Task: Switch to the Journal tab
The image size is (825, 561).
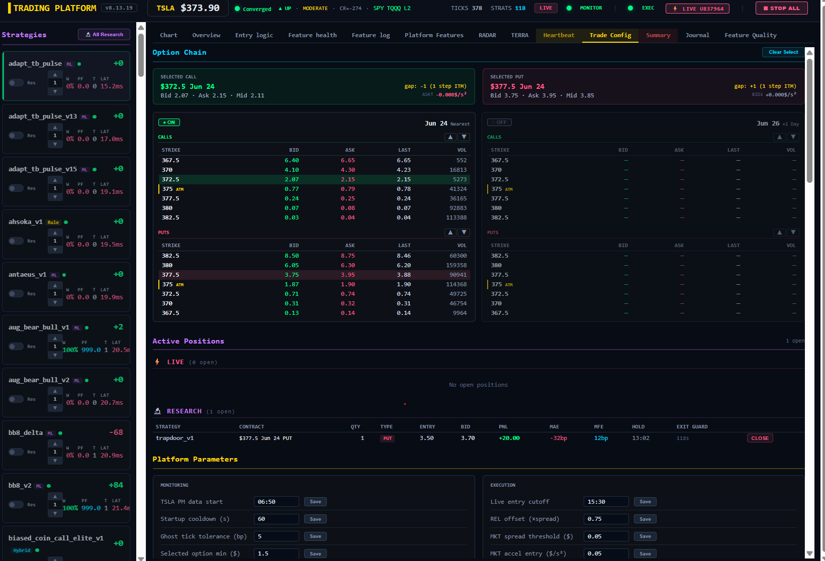Action: coord(697,35)
